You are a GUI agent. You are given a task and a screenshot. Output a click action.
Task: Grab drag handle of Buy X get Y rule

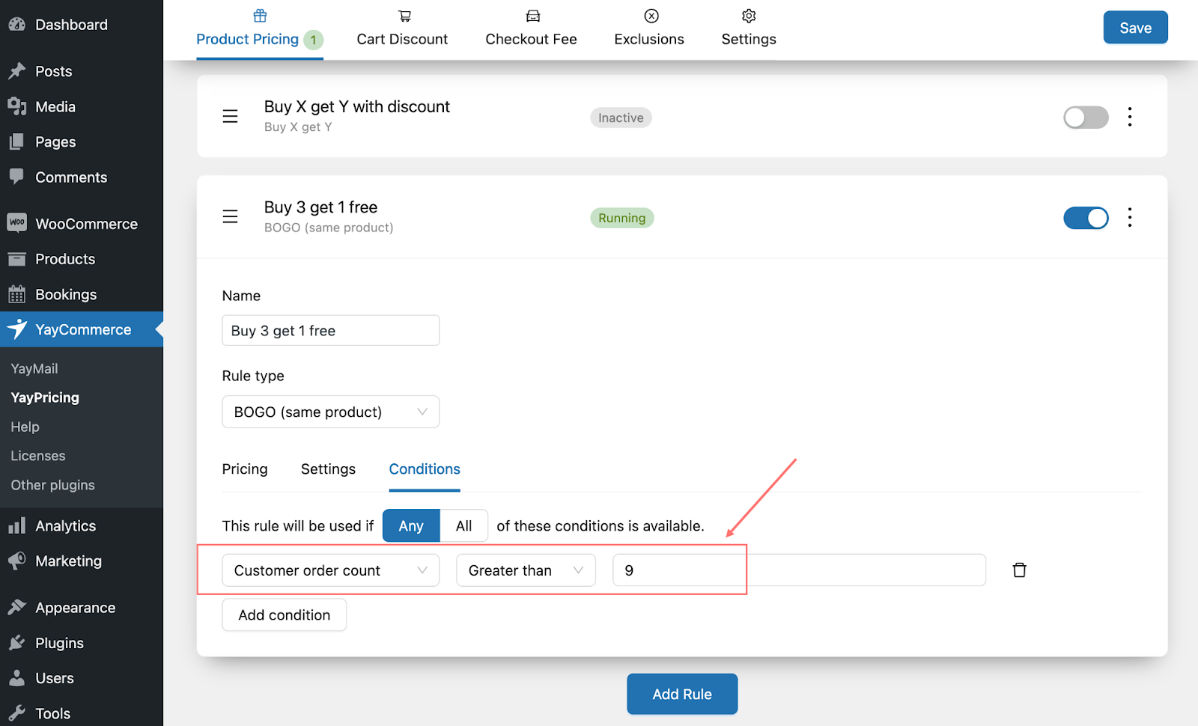pos(230,117)
